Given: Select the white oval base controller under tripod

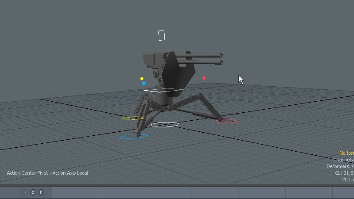Looking at the screenshot, I should pyautogui.click(x=165, y=125).
